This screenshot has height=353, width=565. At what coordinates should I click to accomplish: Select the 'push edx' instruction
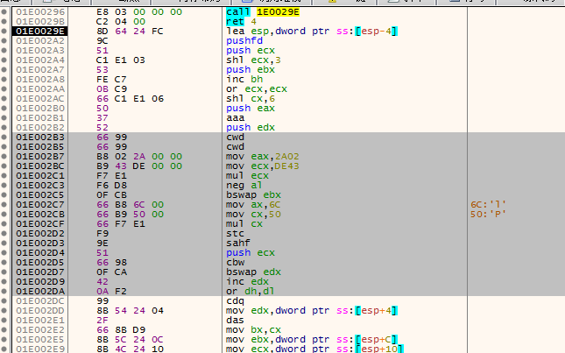(251, 128)
